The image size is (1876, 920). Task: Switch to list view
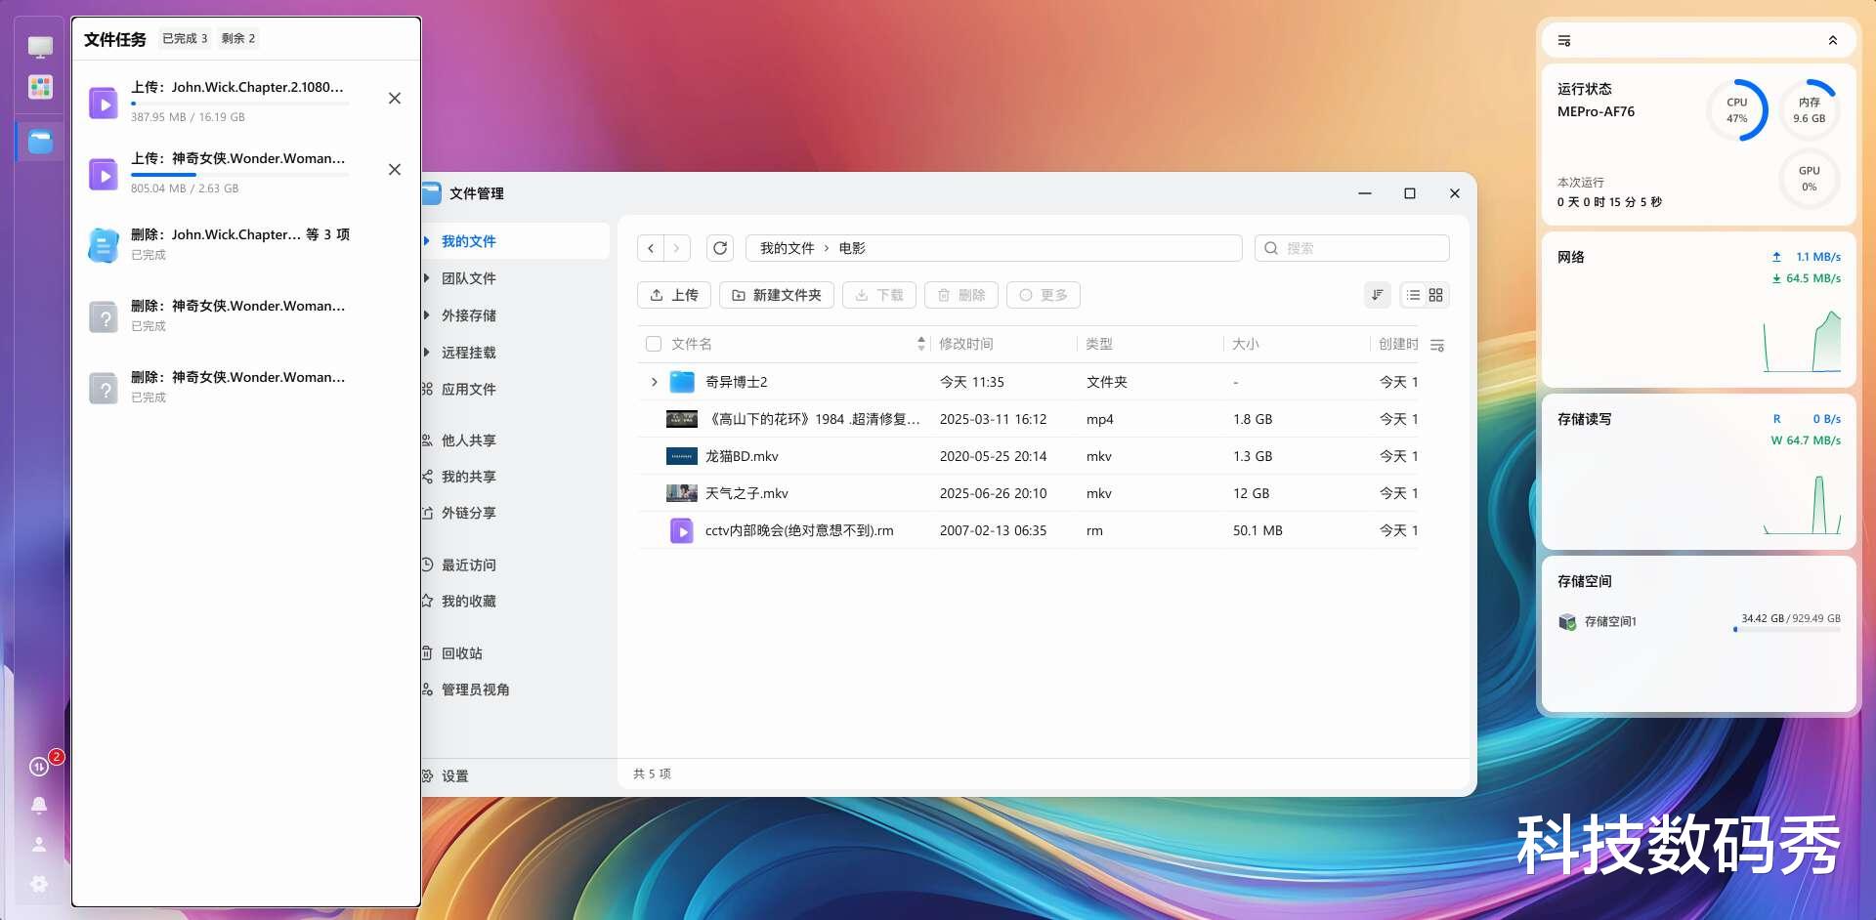coord(1413,295)
